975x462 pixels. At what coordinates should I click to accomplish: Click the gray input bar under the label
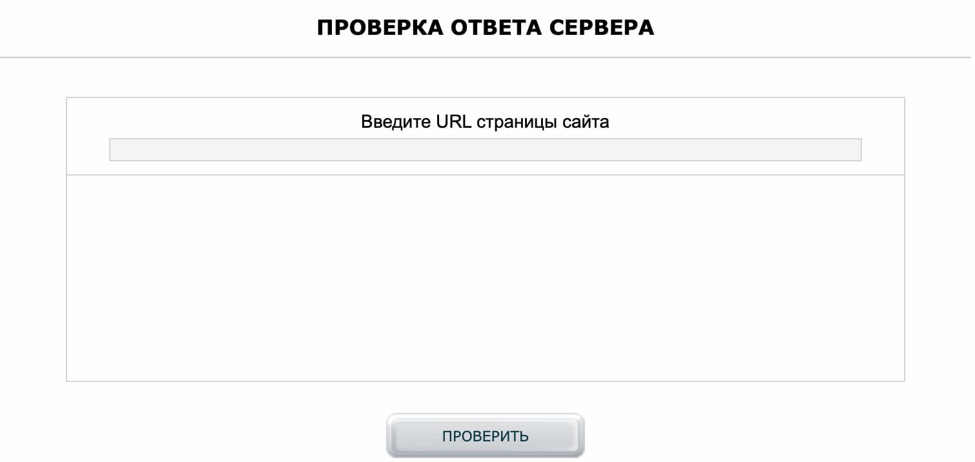pyautogui.click(x=484, y=149)
